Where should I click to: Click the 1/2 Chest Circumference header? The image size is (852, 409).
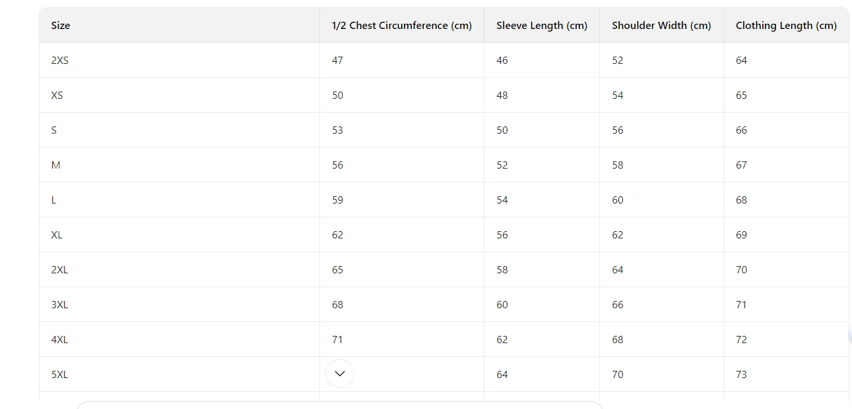pyautogui.click(x=402, y=26)
